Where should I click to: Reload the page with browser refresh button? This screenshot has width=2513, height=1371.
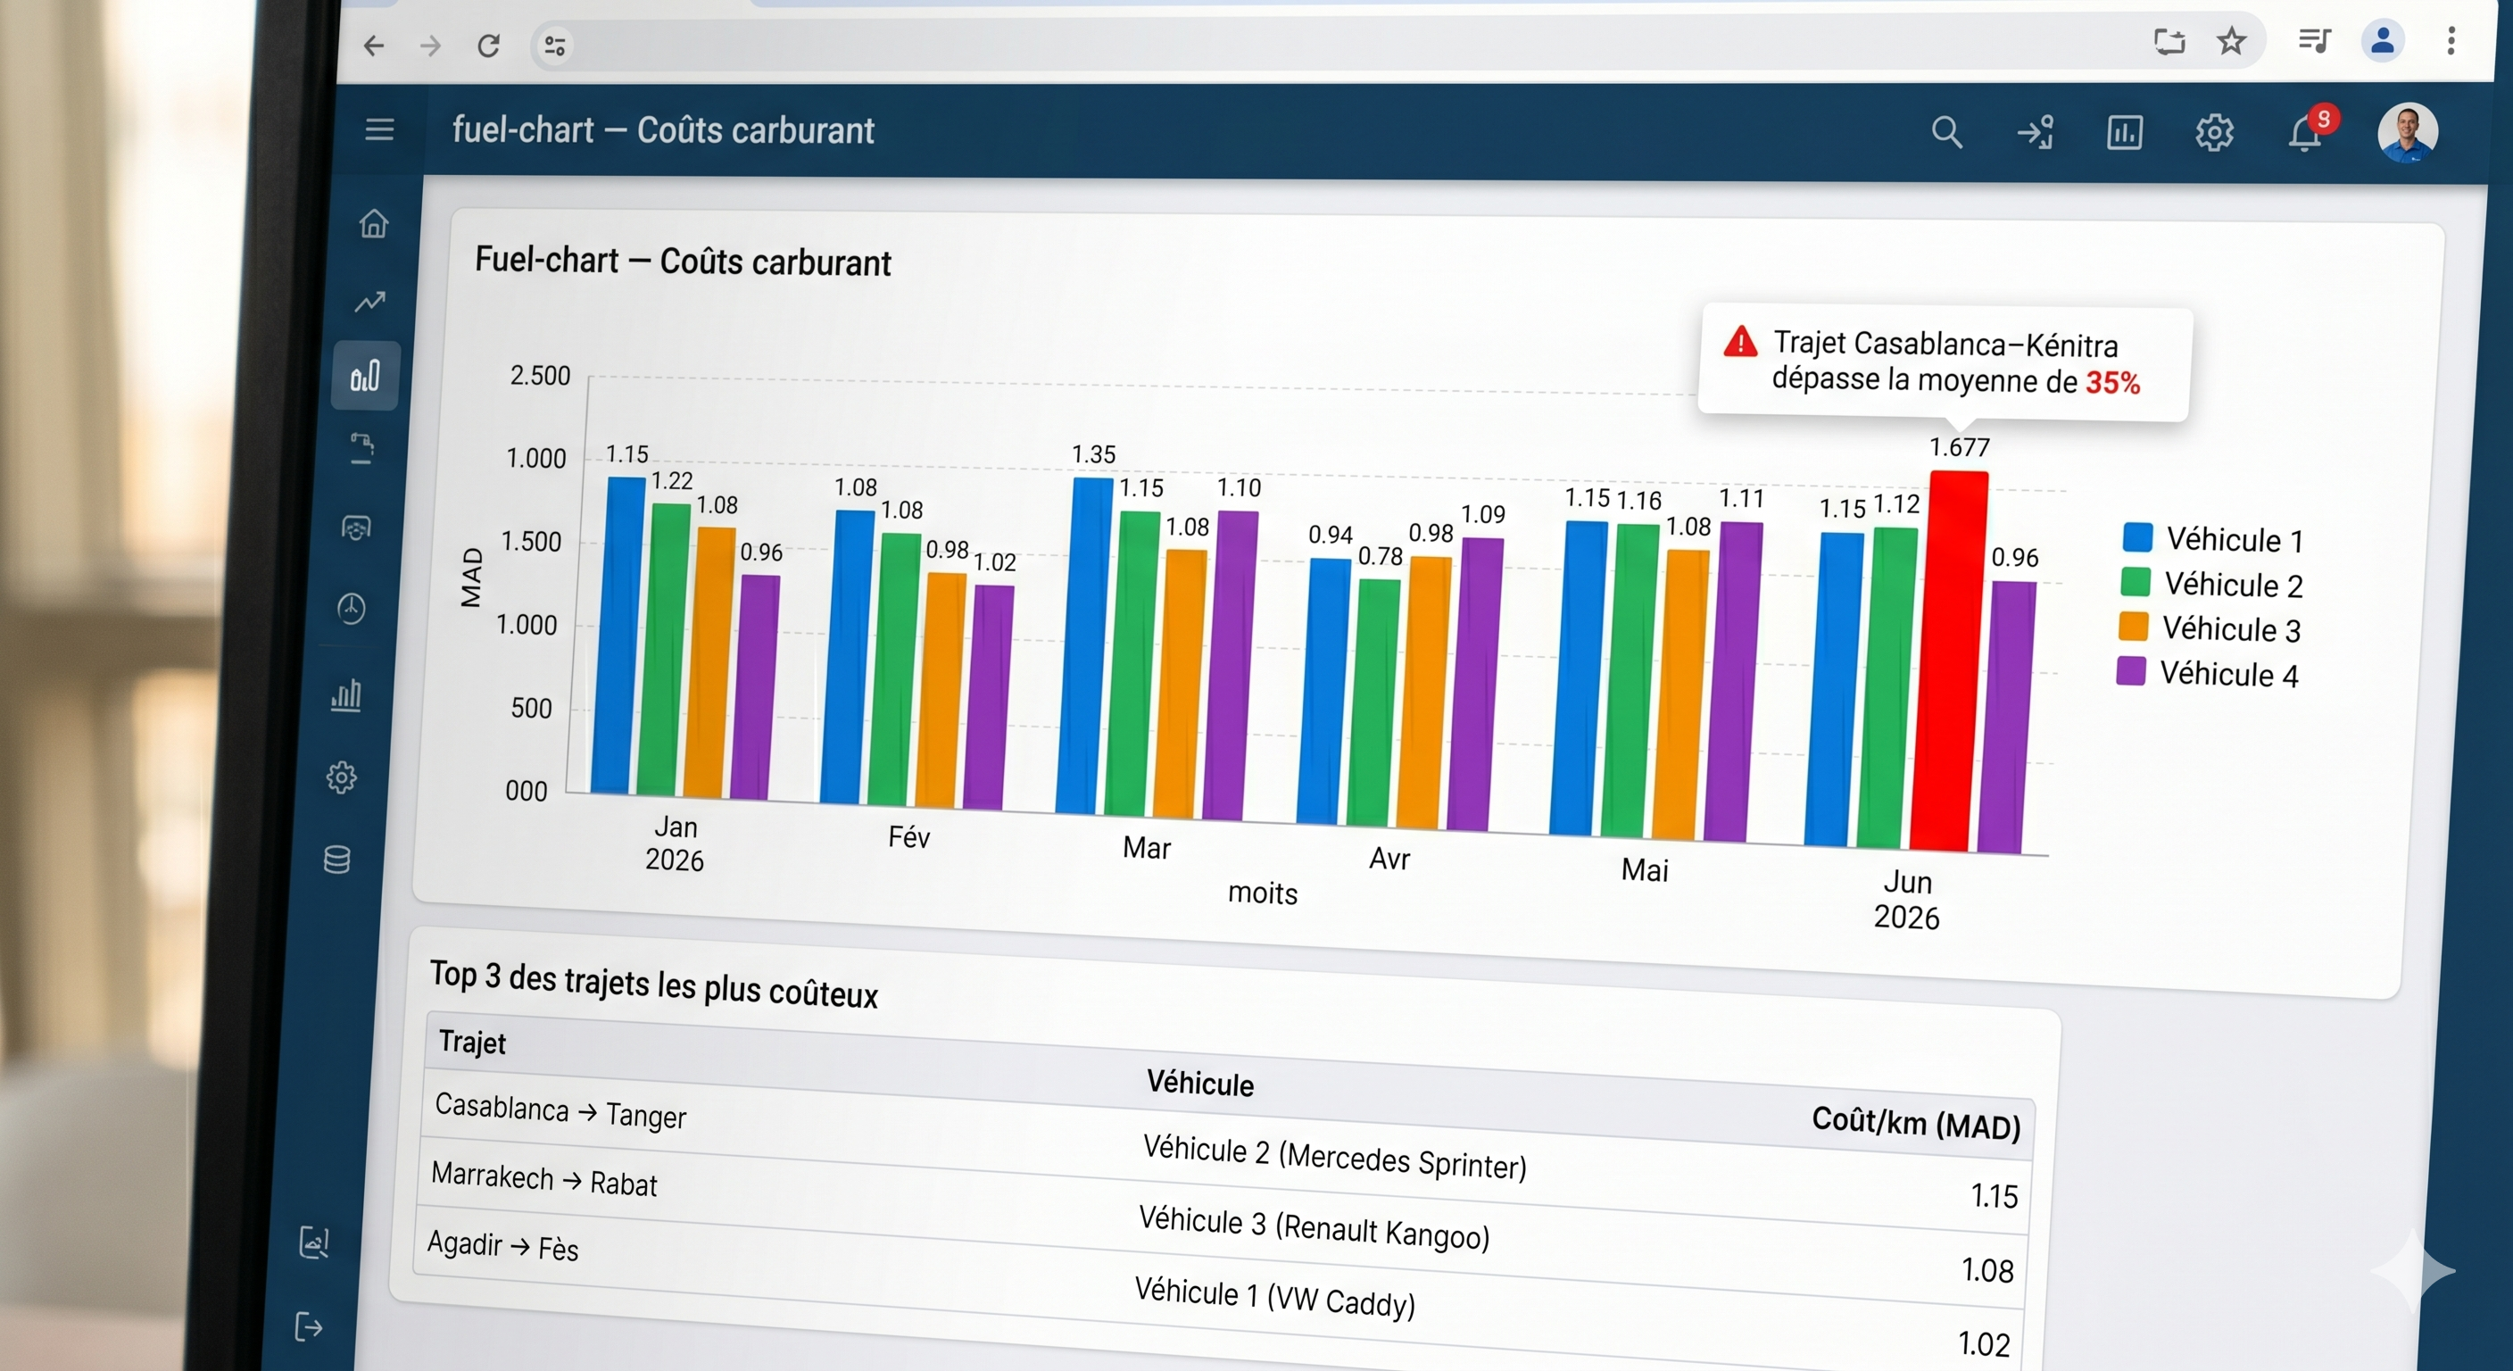[x=488, y=45]
